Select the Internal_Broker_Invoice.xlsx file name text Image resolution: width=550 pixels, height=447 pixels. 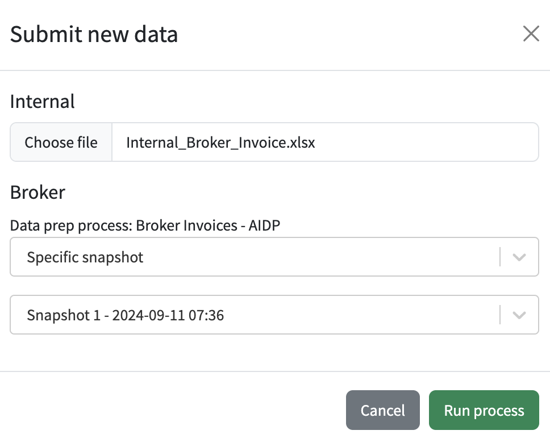(x=220, y=143)
